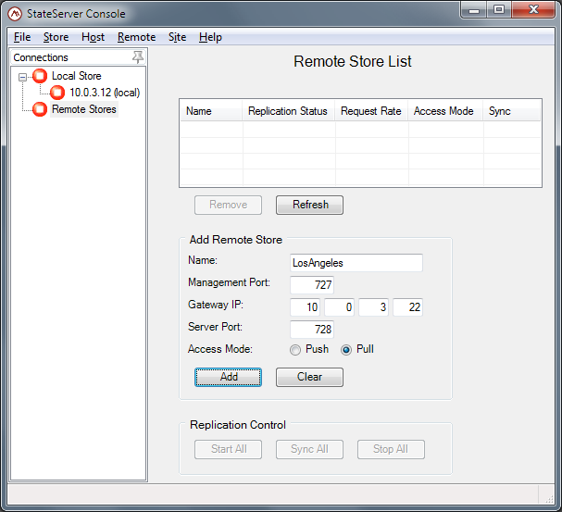Click the Add button to add remote store
The image size is (562, 512).
(x=229, y=377)
